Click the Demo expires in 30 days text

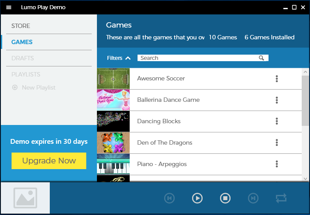coord(49,142)
